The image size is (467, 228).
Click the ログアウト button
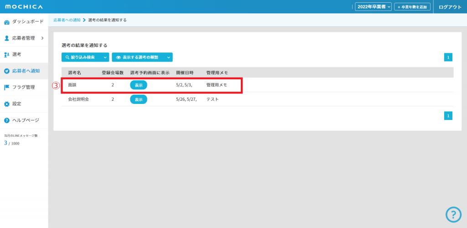click(450, 7)
